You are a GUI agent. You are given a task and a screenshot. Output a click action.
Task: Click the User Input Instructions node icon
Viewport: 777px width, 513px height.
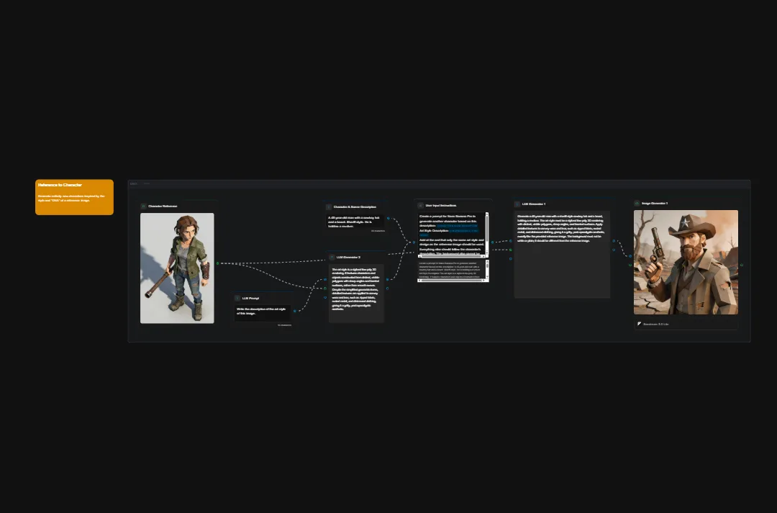(420, 205)
